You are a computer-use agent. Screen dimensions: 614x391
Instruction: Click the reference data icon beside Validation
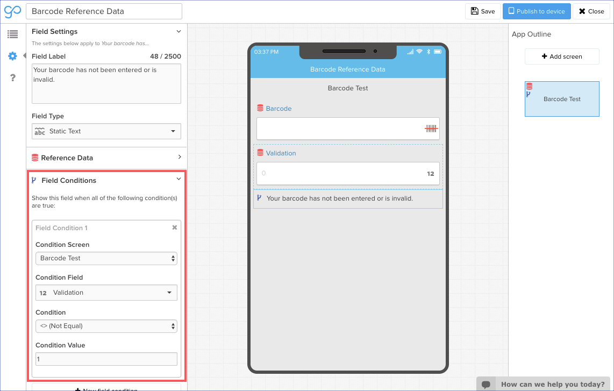(x=260, y=153)
